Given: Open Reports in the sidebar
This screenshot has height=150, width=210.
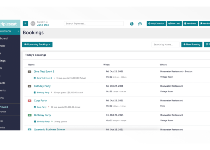Looking at the screenshot, I should pyautogui.click(x=2, y=98).
